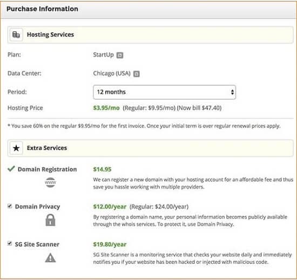Click the warning triangle icon under SG Site Scanner

(50, 258)
